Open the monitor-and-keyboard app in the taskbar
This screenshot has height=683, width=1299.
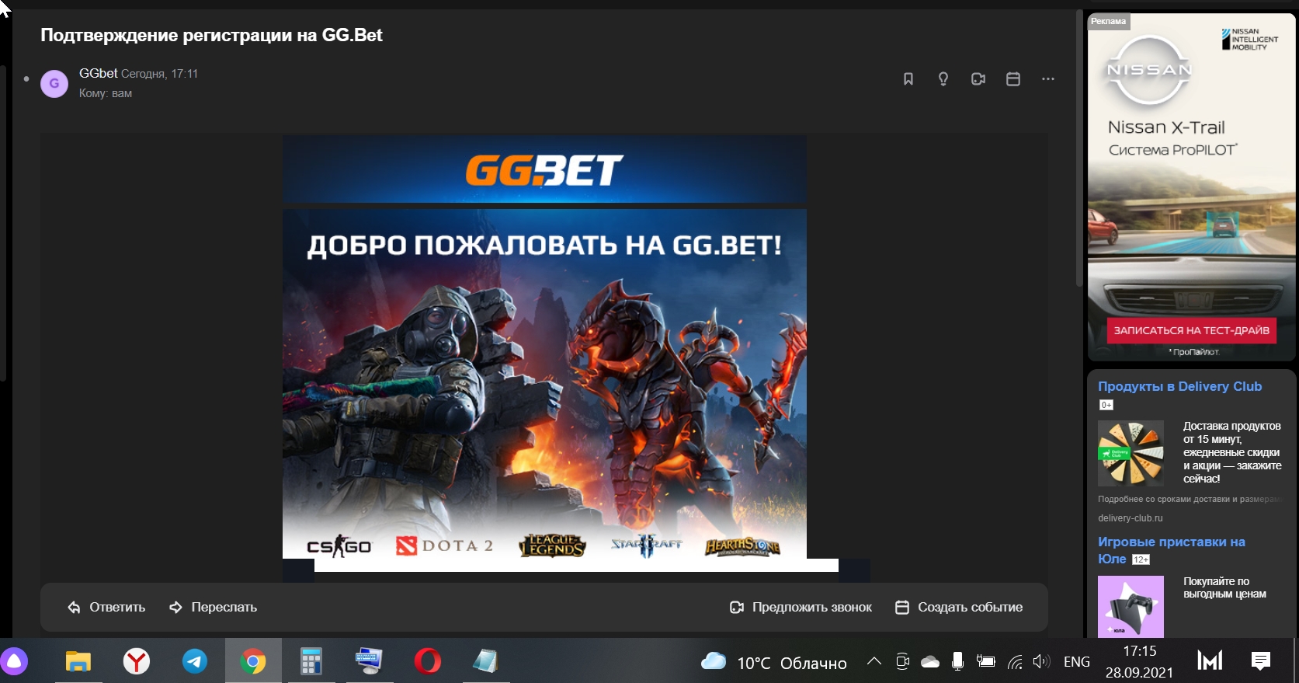click(x=369, y=661)
